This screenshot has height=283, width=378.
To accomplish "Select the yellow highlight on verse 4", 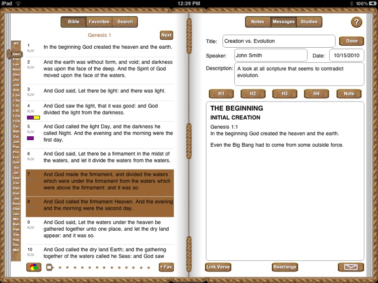I will coord(37,118).
